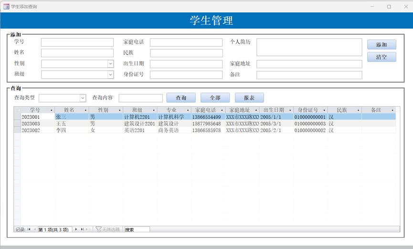Select cell 计算机2201 in 班级 column
The width and height of the screenshot is (413, 249).
tap(140, 117)
